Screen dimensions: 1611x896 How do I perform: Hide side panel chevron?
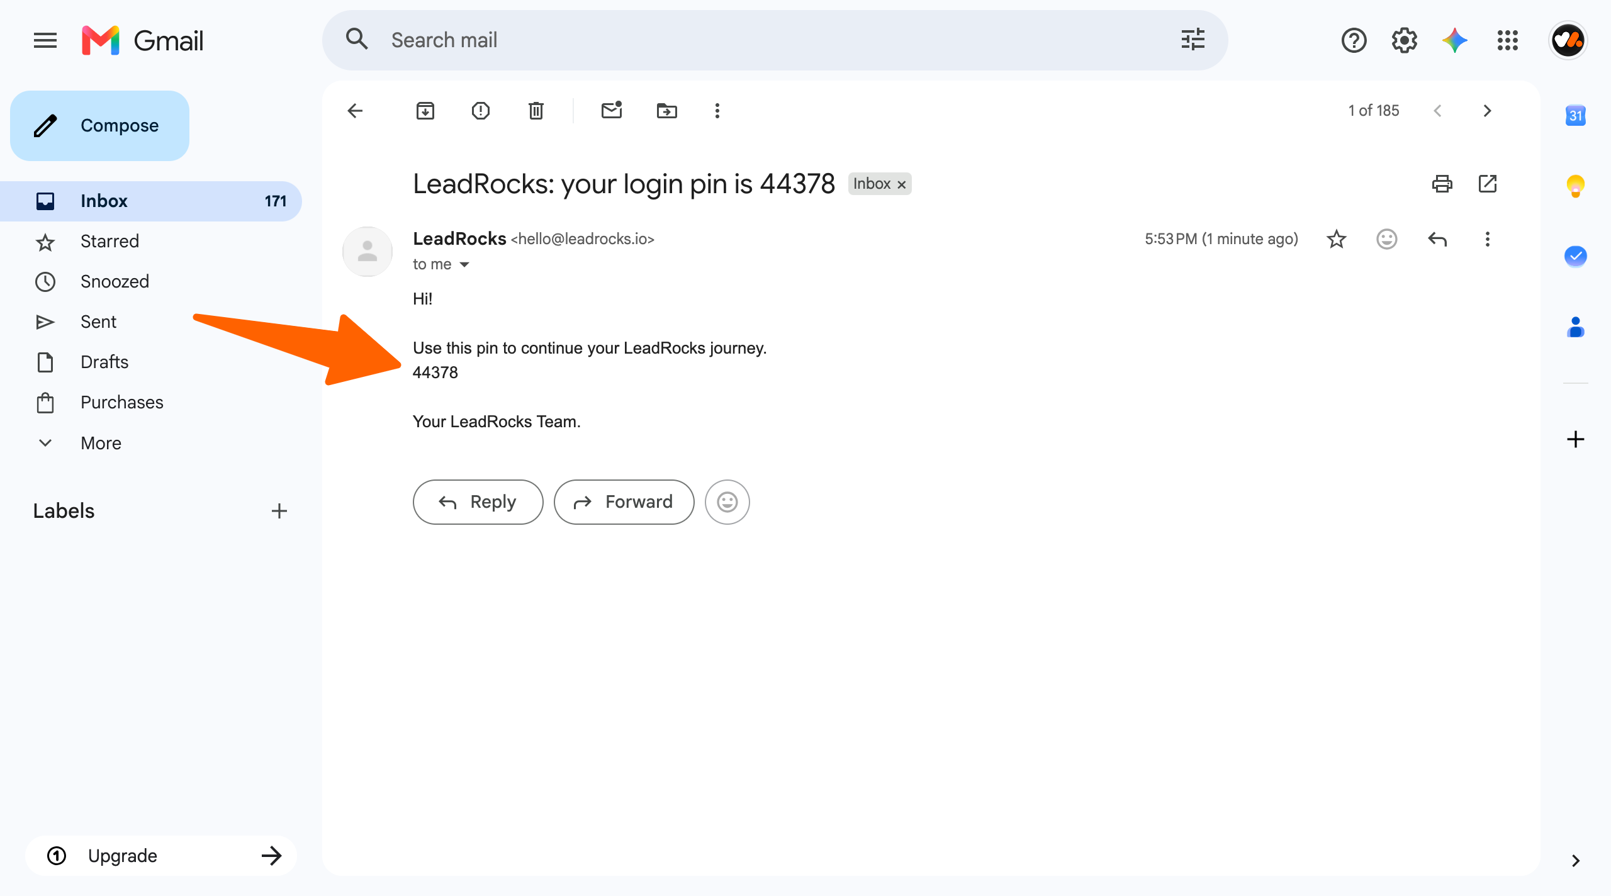tap(1575, 861)
